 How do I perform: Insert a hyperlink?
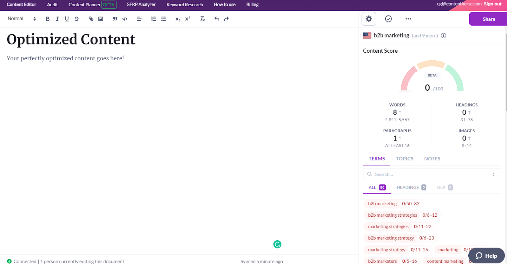pyautogui.click(x=91, y=19)
